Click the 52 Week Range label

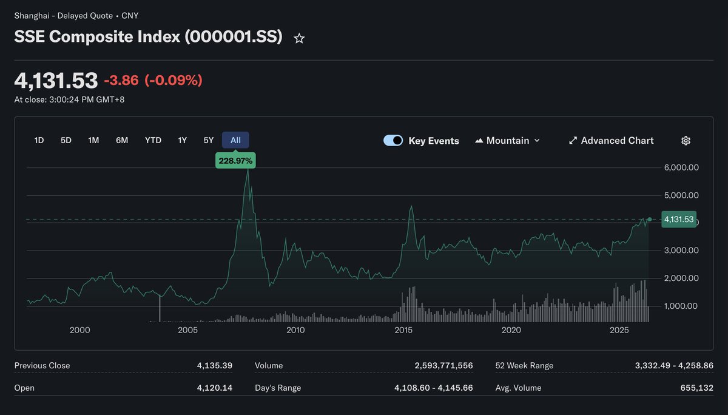(x=525, y=366)
